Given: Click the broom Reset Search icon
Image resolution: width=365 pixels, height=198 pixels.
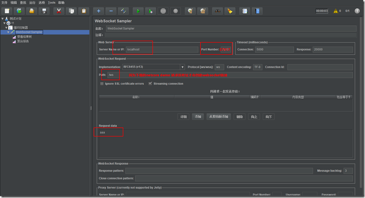Looking at the screenshot, I should [230, 11].
